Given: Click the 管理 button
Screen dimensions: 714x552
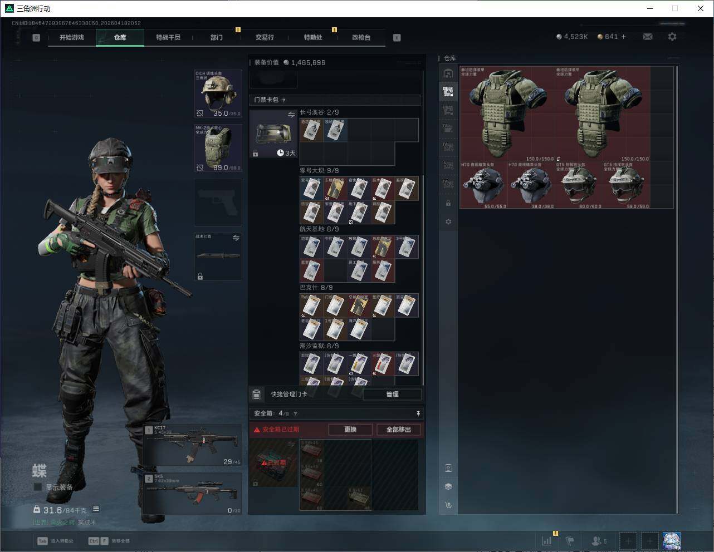Looking at the screenshot, I should [x=392, y=395].
